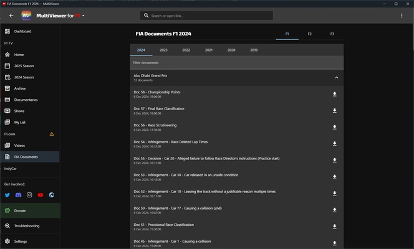Open Settings in sidebar
The height and width of the screenshot is (249, 414).
[x=30, y=242]
